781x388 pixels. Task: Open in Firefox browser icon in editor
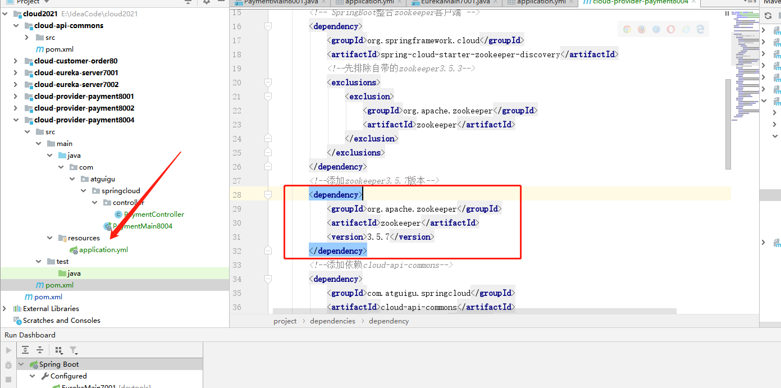click(641, 29)
